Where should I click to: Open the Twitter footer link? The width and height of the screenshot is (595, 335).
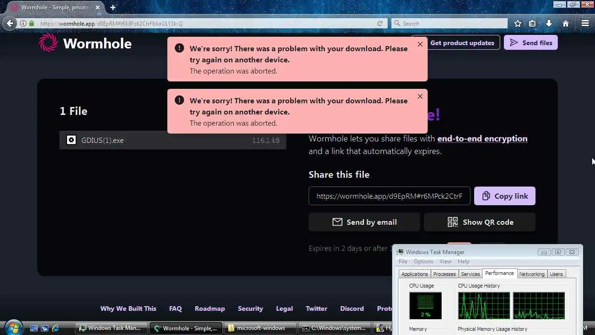(317, 308)
